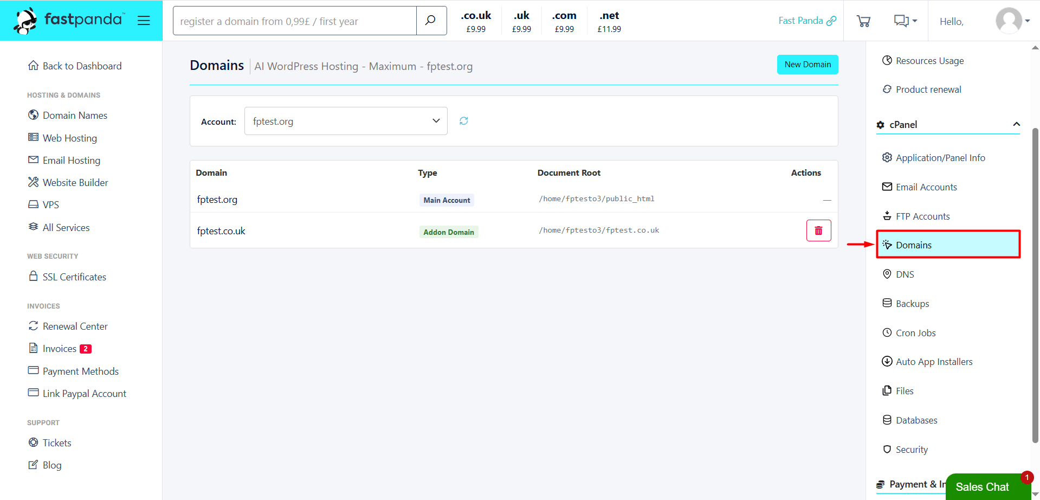Click the Document Root column header

pyautogui.click(x=569, y=173)
